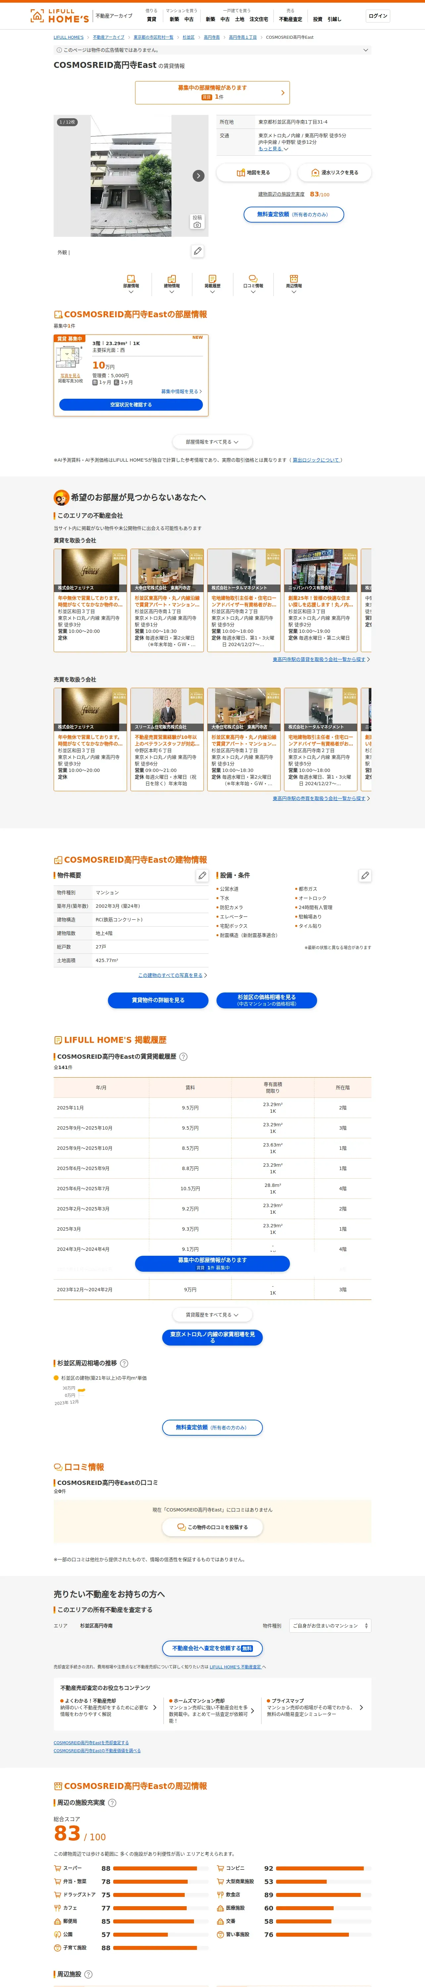Click COSMOSREID高円寺Eastの不動産価値を調べる link
The image size is (425, 1987).
(97, 1750)
